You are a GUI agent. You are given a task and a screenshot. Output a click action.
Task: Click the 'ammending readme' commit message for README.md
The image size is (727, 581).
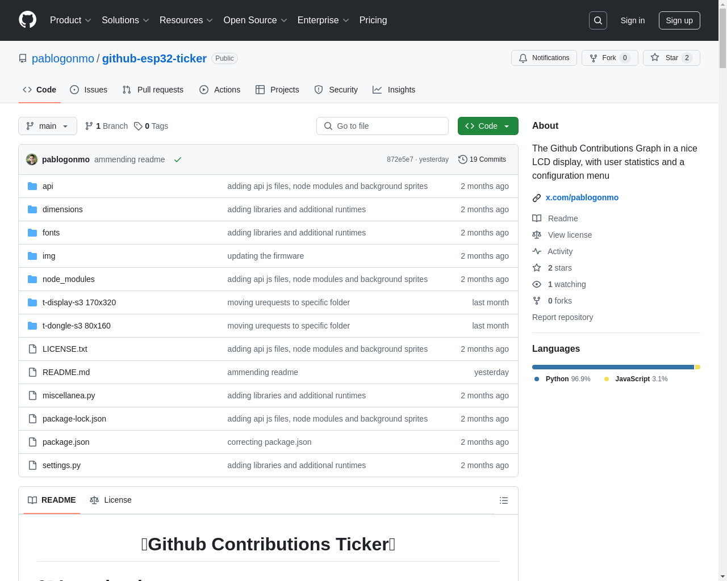263,372
